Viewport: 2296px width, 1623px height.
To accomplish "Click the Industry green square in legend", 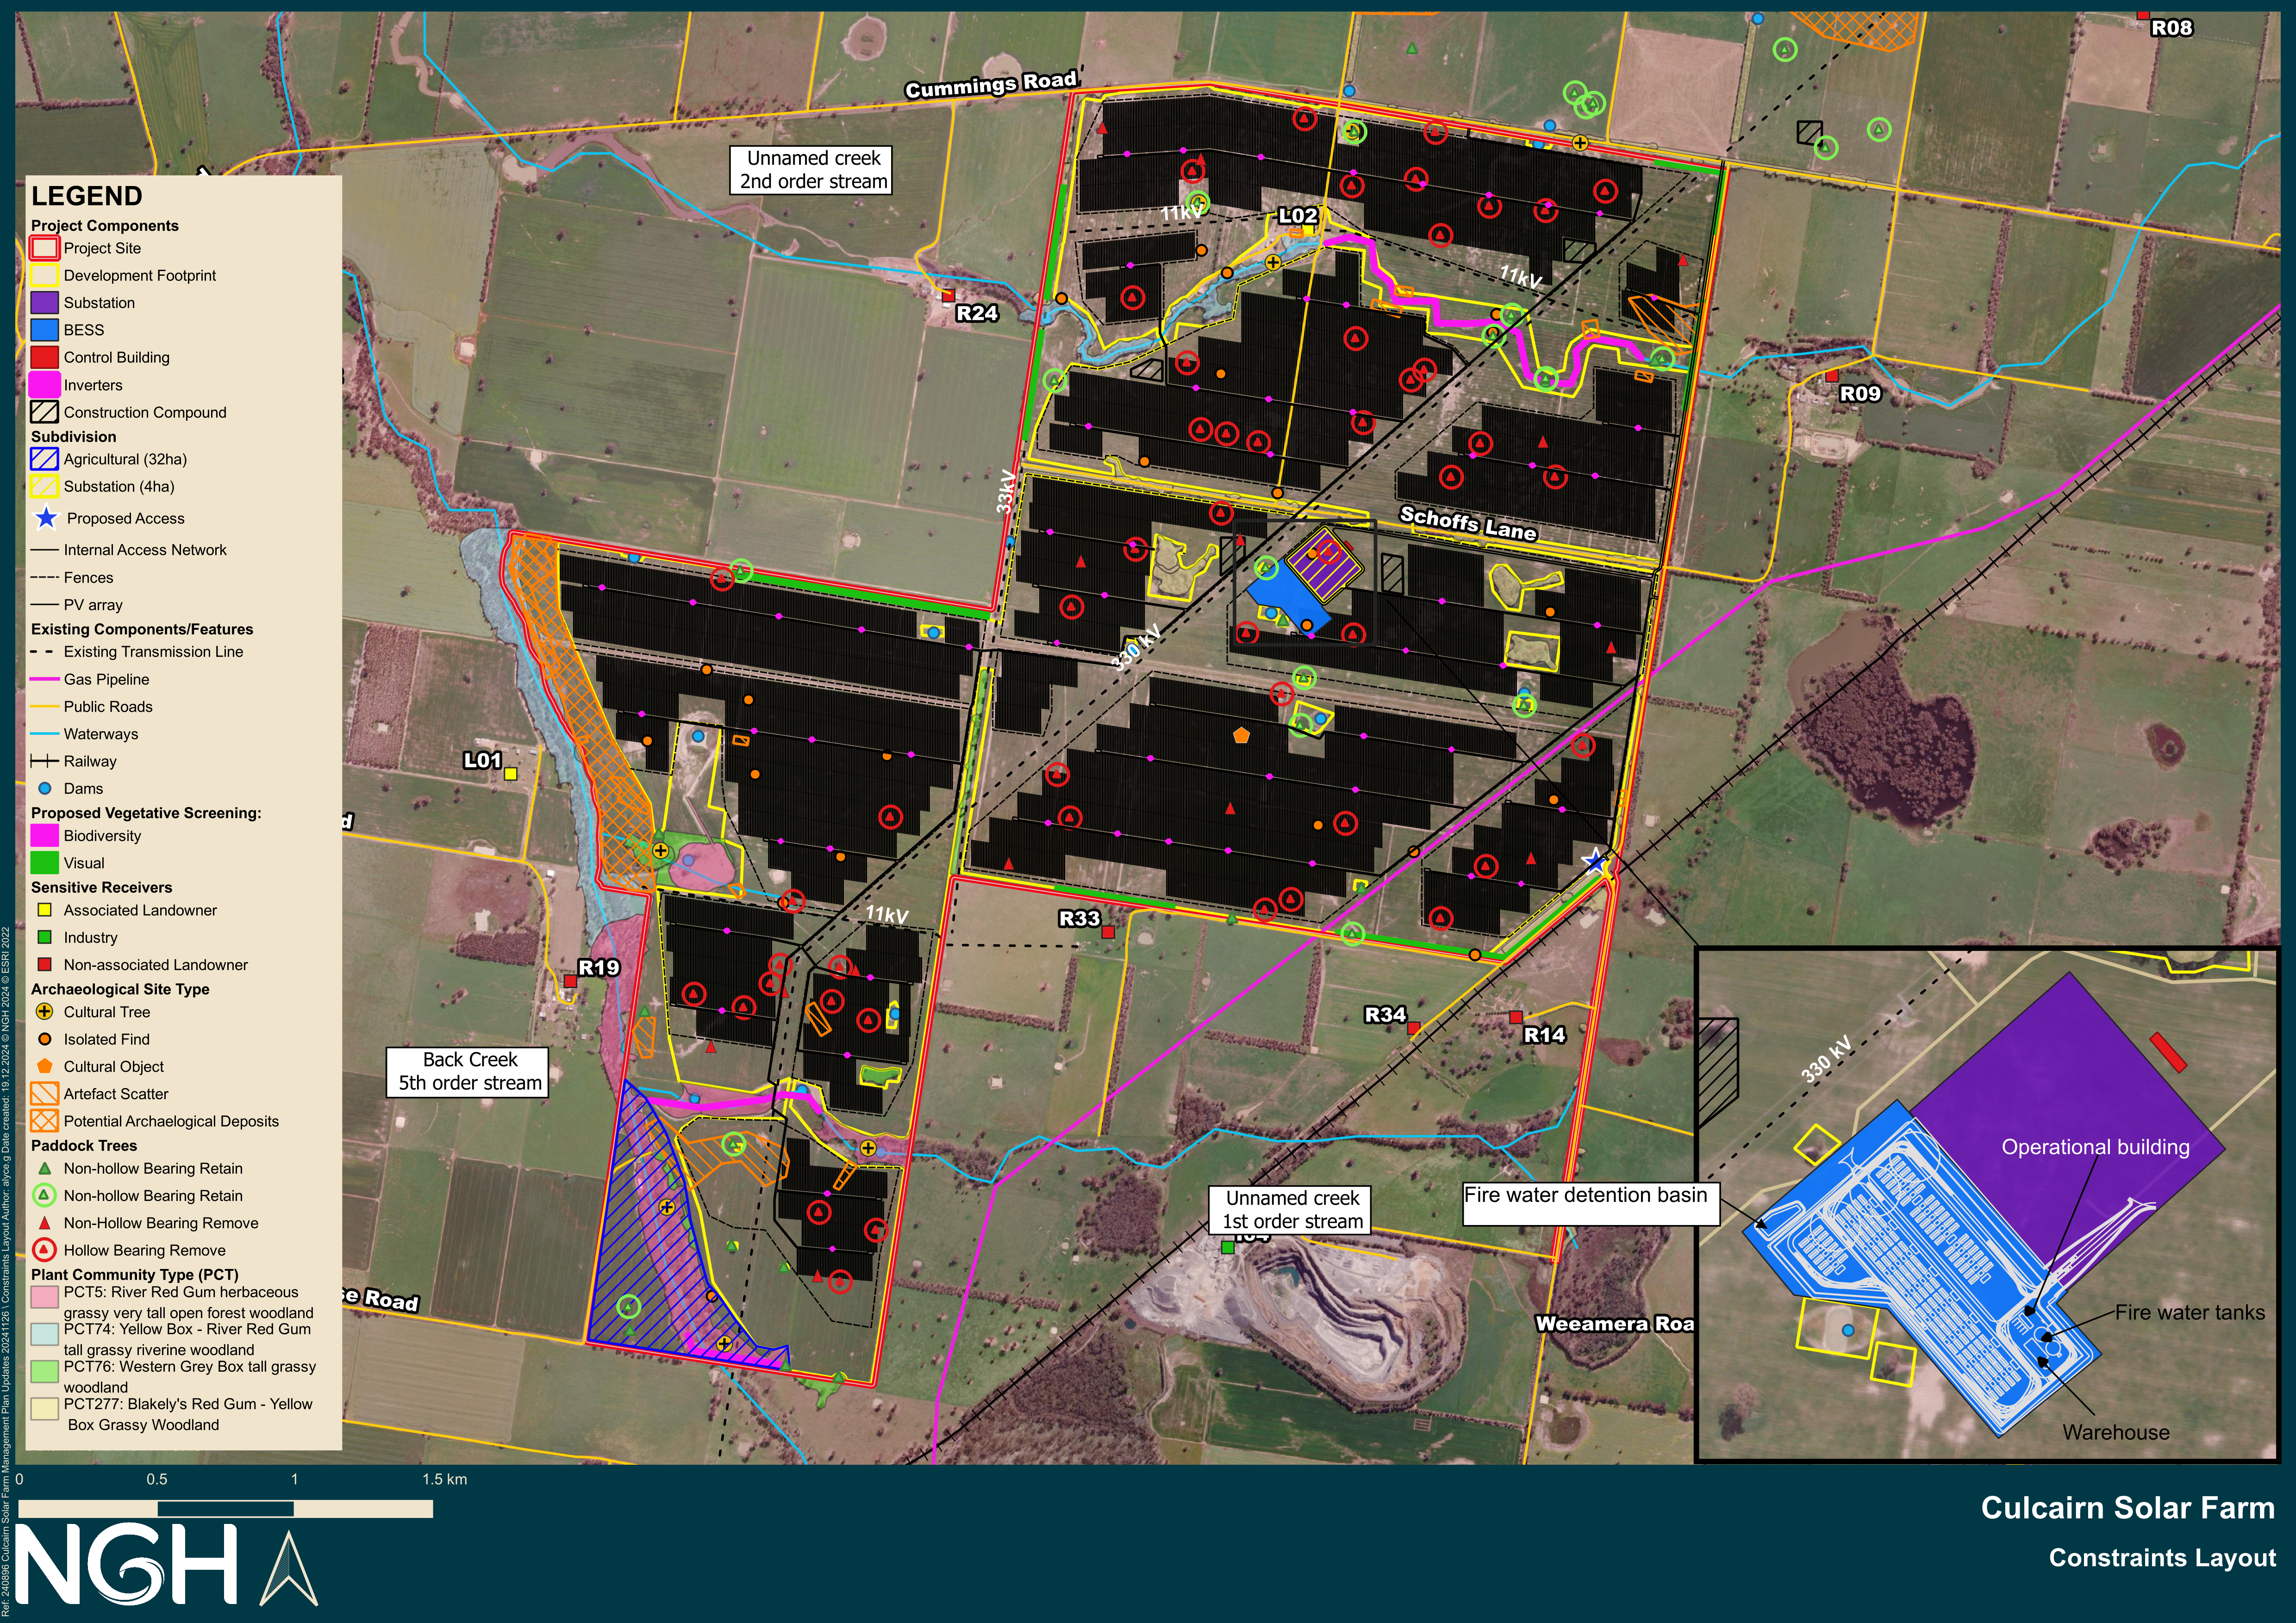I will coord(44,937).
